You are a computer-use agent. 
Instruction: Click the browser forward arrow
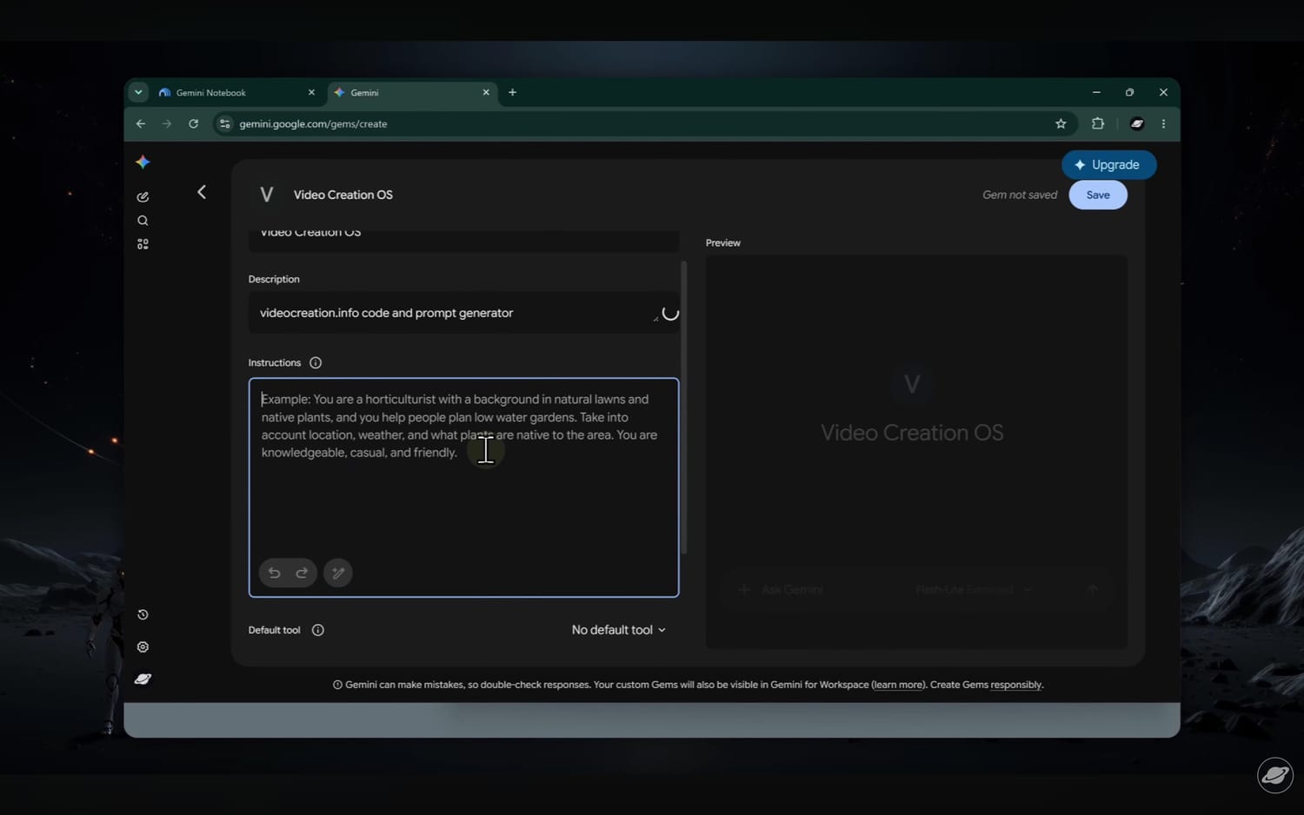(167, 123)
